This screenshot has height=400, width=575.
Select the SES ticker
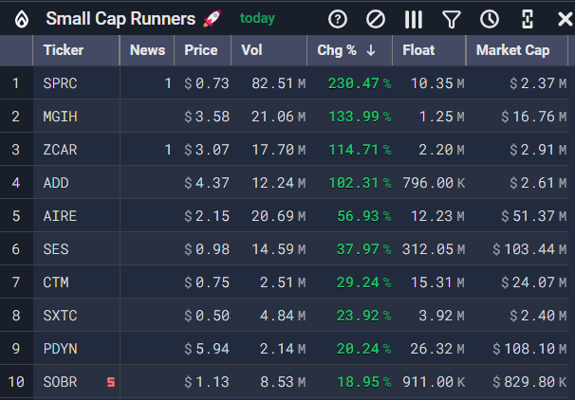click(56, 249)
